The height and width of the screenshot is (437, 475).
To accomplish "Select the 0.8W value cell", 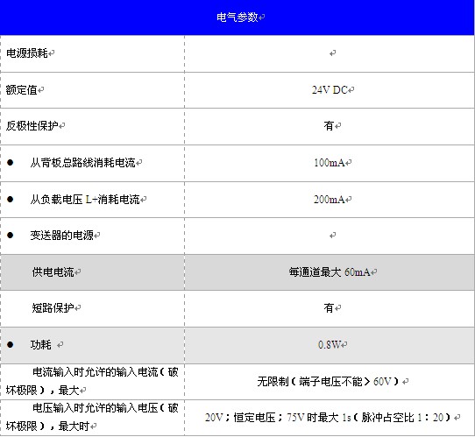I will [x=330, y=345].
